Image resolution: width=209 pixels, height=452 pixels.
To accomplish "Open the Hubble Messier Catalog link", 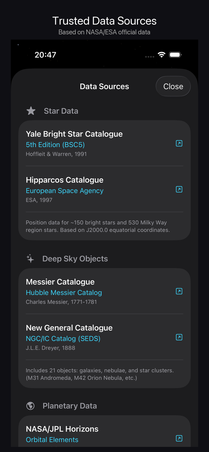I will click(64, 293).
